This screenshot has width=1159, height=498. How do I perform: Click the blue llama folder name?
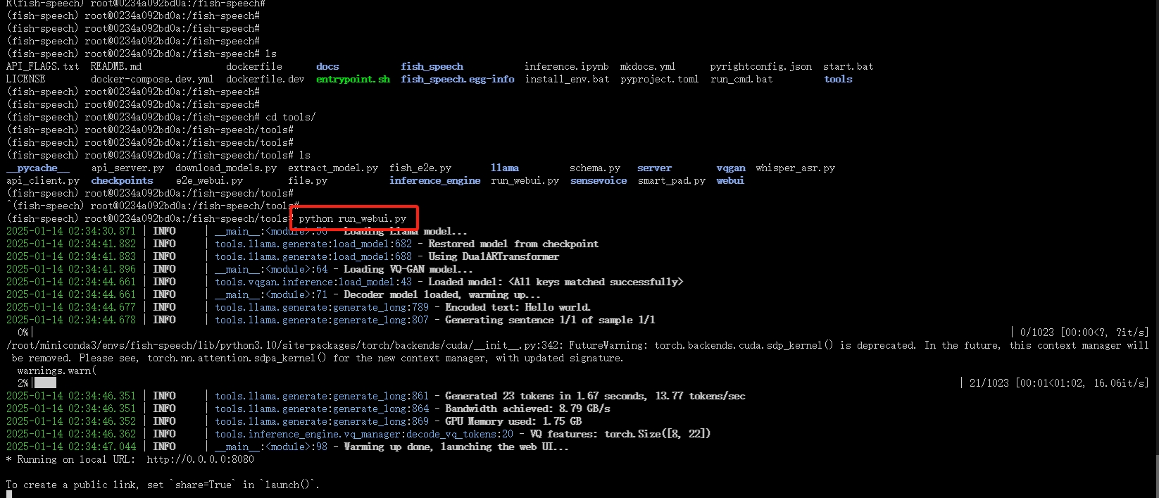[x=505, y=168]
